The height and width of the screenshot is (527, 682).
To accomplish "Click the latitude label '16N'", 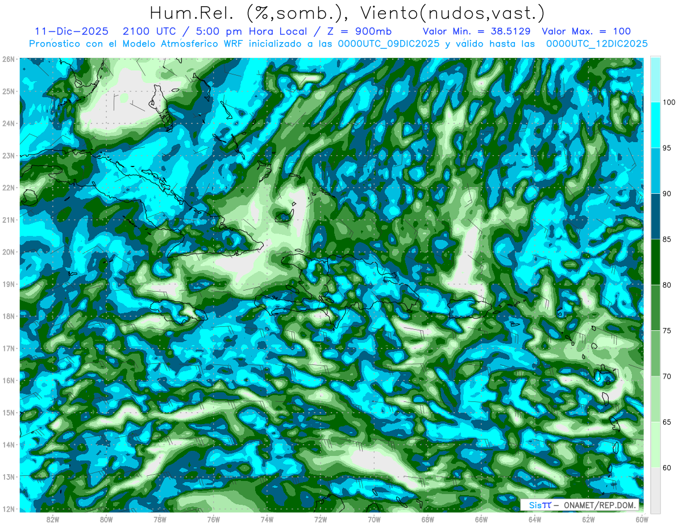I will coord(9,380).
